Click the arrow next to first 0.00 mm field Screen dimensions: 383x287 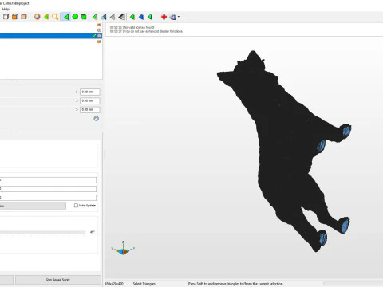tap(77, 92)
